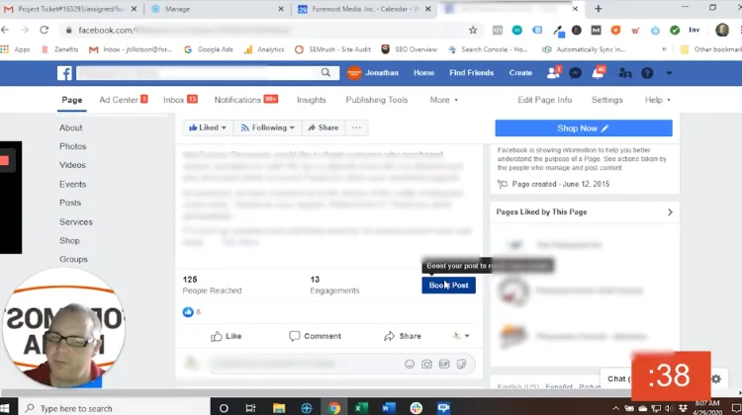
Task: Open the Messenger icon in header
Action: tap(575, 73)
